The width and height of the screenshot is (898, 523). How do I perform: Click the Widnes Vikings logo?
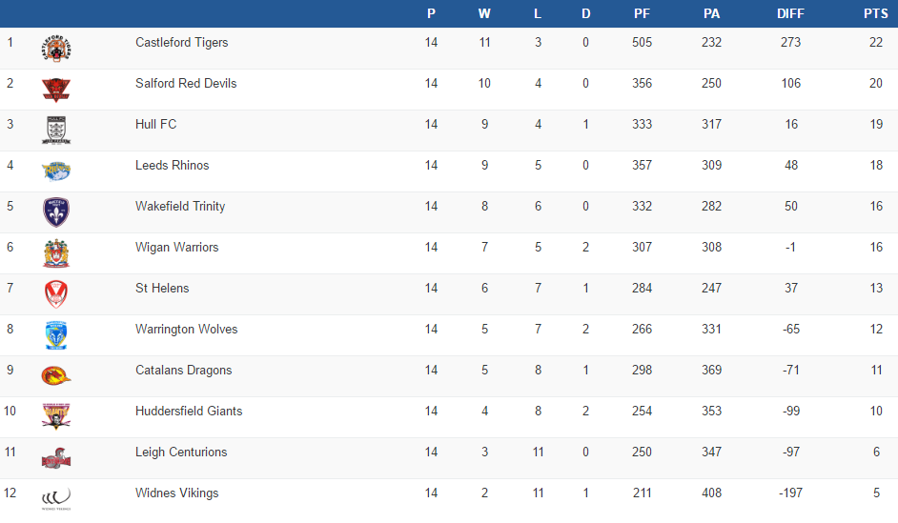(56, 498)
